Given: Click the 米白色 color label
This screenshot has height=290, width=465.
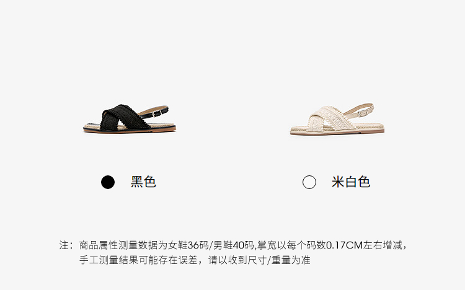Looking at the screenshot, I should click(x=351, y=182).
